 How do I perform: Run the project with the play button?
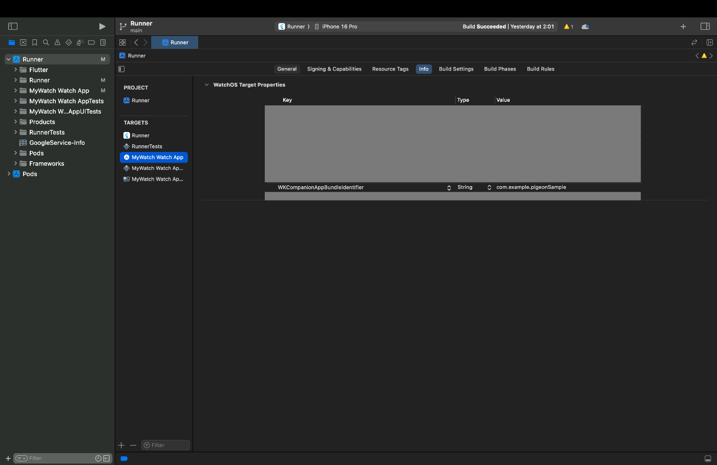[102, 26]
